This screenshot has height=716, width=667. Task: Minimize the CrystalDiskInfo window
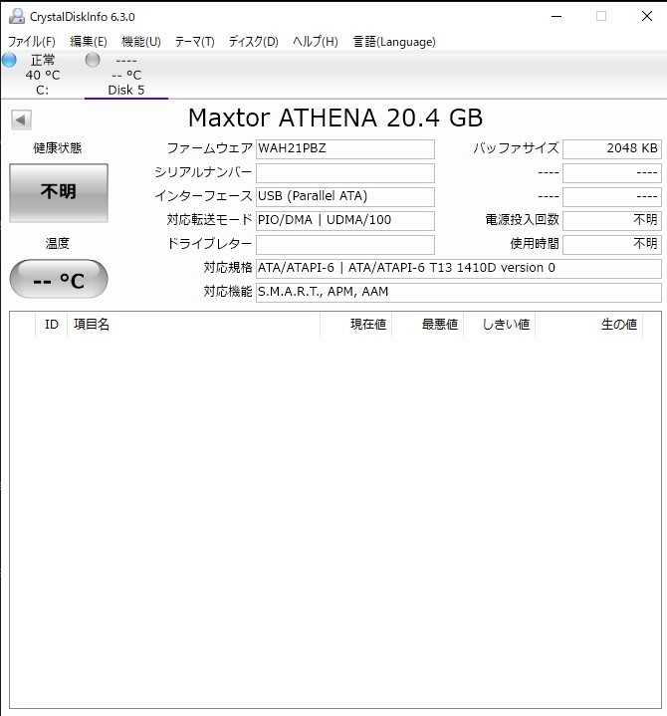556,17
